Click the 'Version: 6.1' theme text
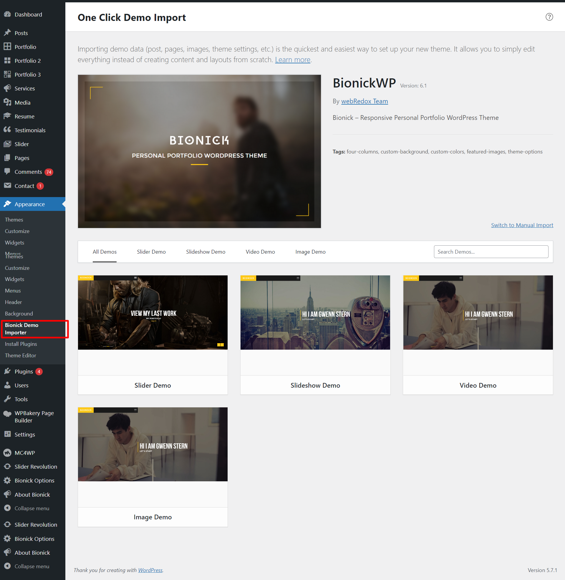This screenshot has height=580, width=565. [x=413, y=85]
